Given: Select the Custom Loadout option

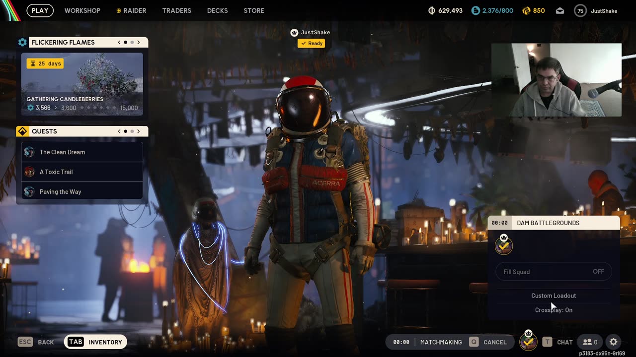Looking at the screenshot, I should 554,296.
